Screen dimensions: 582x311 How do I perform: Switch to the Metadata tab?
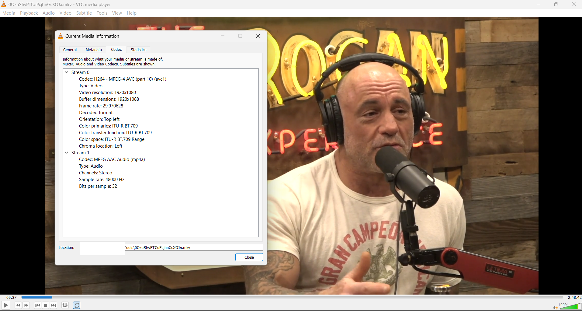(x=94, y=50)
